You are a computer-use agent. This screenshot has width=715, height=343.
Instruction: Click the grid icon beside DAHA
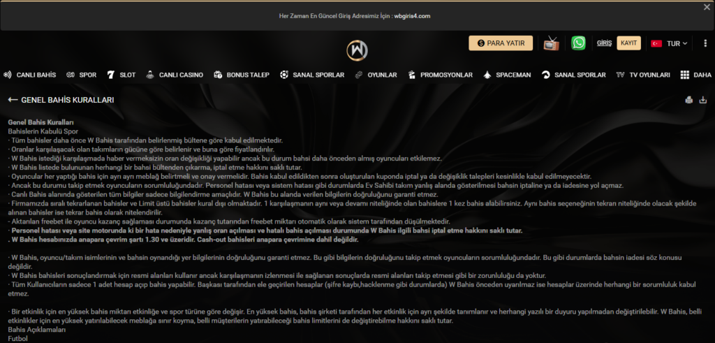684,75
